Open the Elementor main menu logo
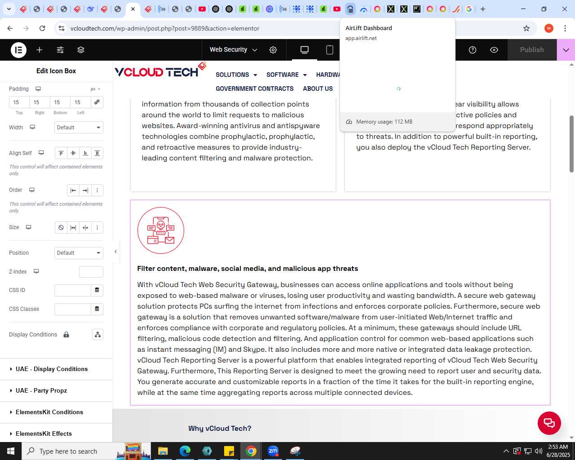This screenshot has width=575, height=460. click(18, 50)
